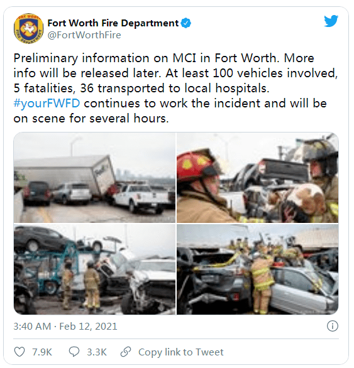Click the 3.3K replies count
Image resolution: width=354 pixels, height=368 pixels.
(97, 352)
